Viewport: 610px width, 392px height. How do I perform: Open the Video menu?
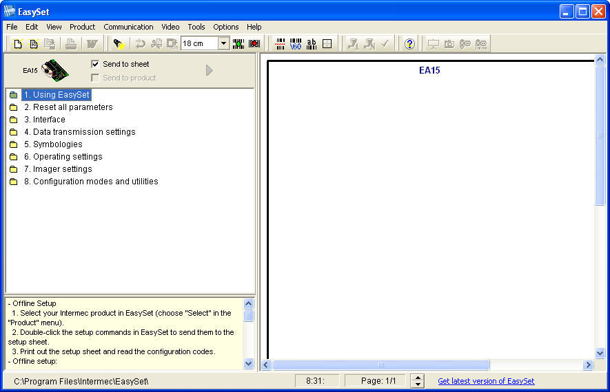[x=170, y=27]
